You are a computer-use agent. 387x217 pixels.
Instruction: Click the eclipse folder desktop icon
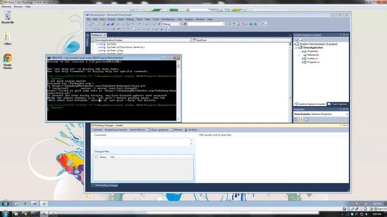7,39
